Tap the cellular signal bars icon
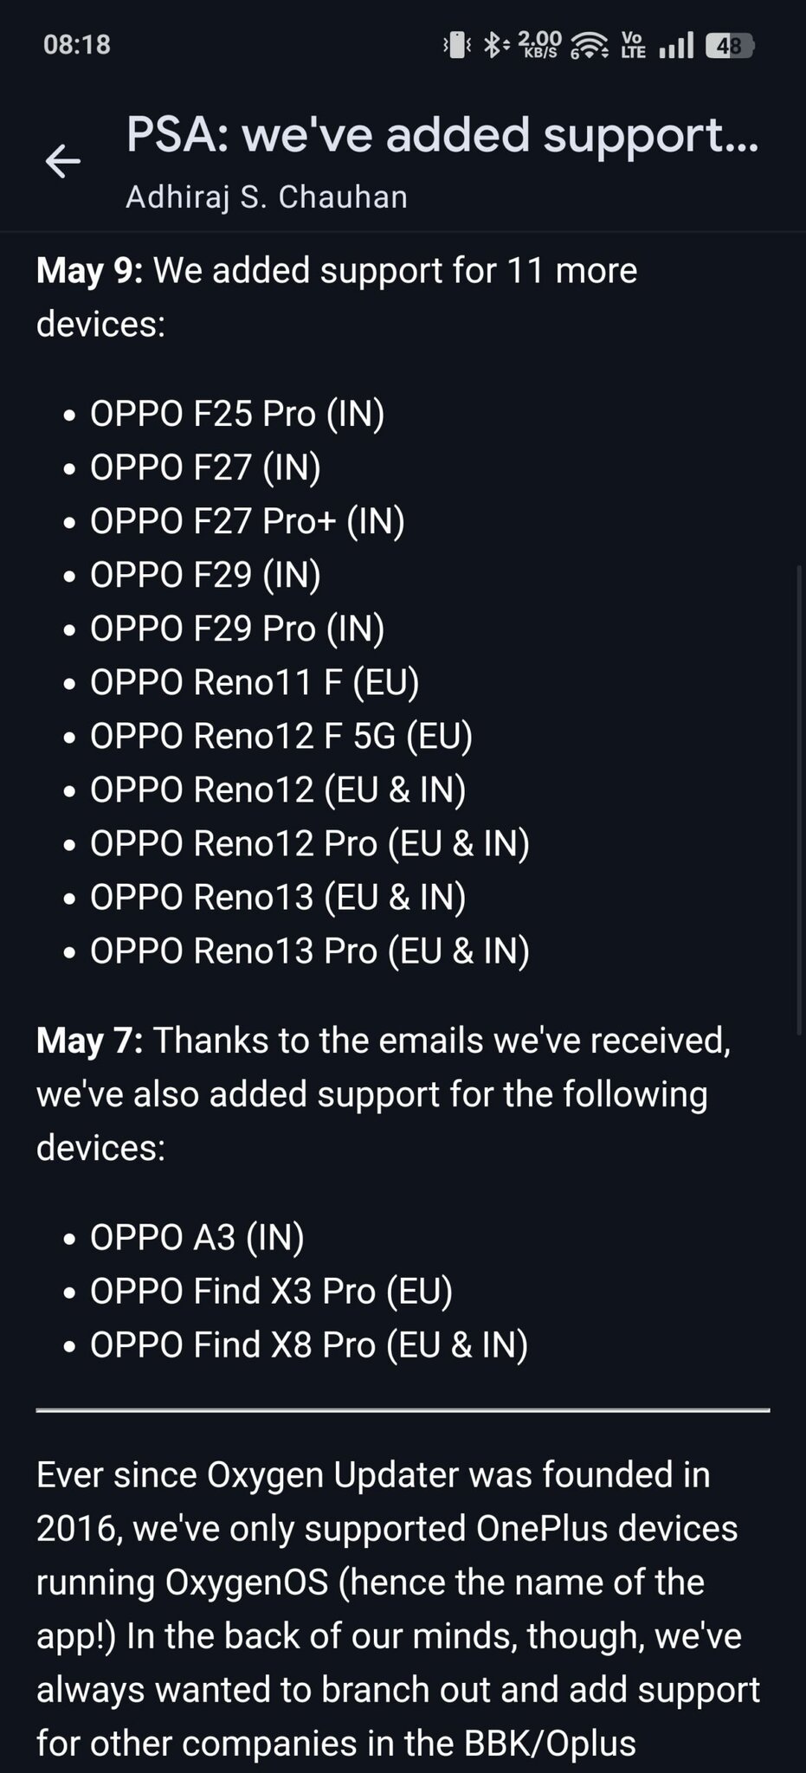This screenshot has width=806, height=1773. [x=676, y=45]
